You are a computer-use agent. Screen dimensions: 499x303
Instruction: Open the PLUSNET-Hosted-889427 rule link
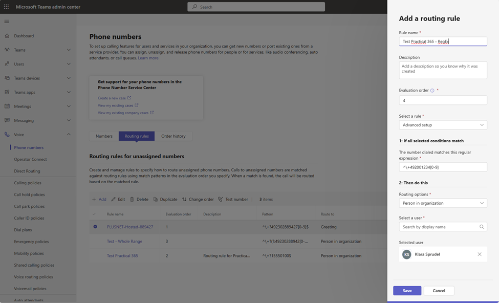tap(130, 227)
